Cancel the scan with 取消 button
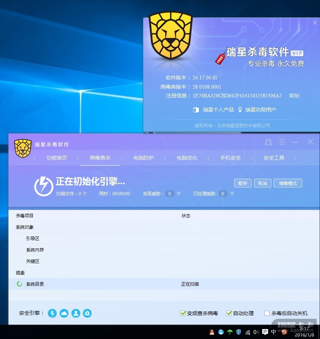The height and width of the screenshot is (339, 320). 263,183
